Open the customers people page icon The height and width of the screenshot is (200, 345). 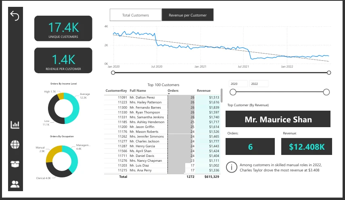coord(15,184)
